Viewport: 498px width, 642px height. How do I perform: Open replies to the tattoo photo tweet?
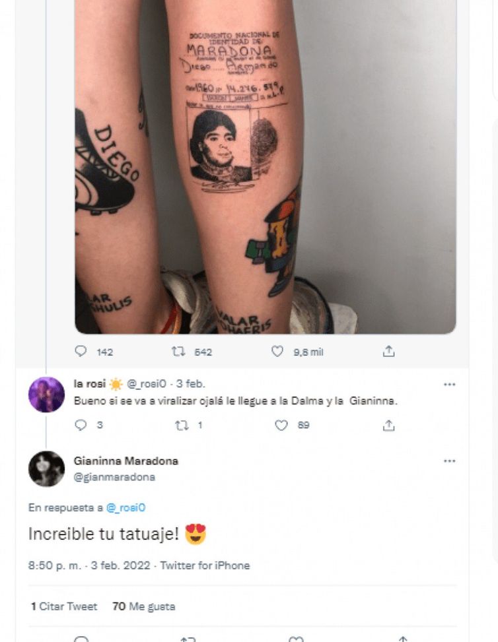(81, 352)
